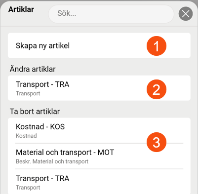Click the grey Transport subtitle in Ta bort list

28,188
